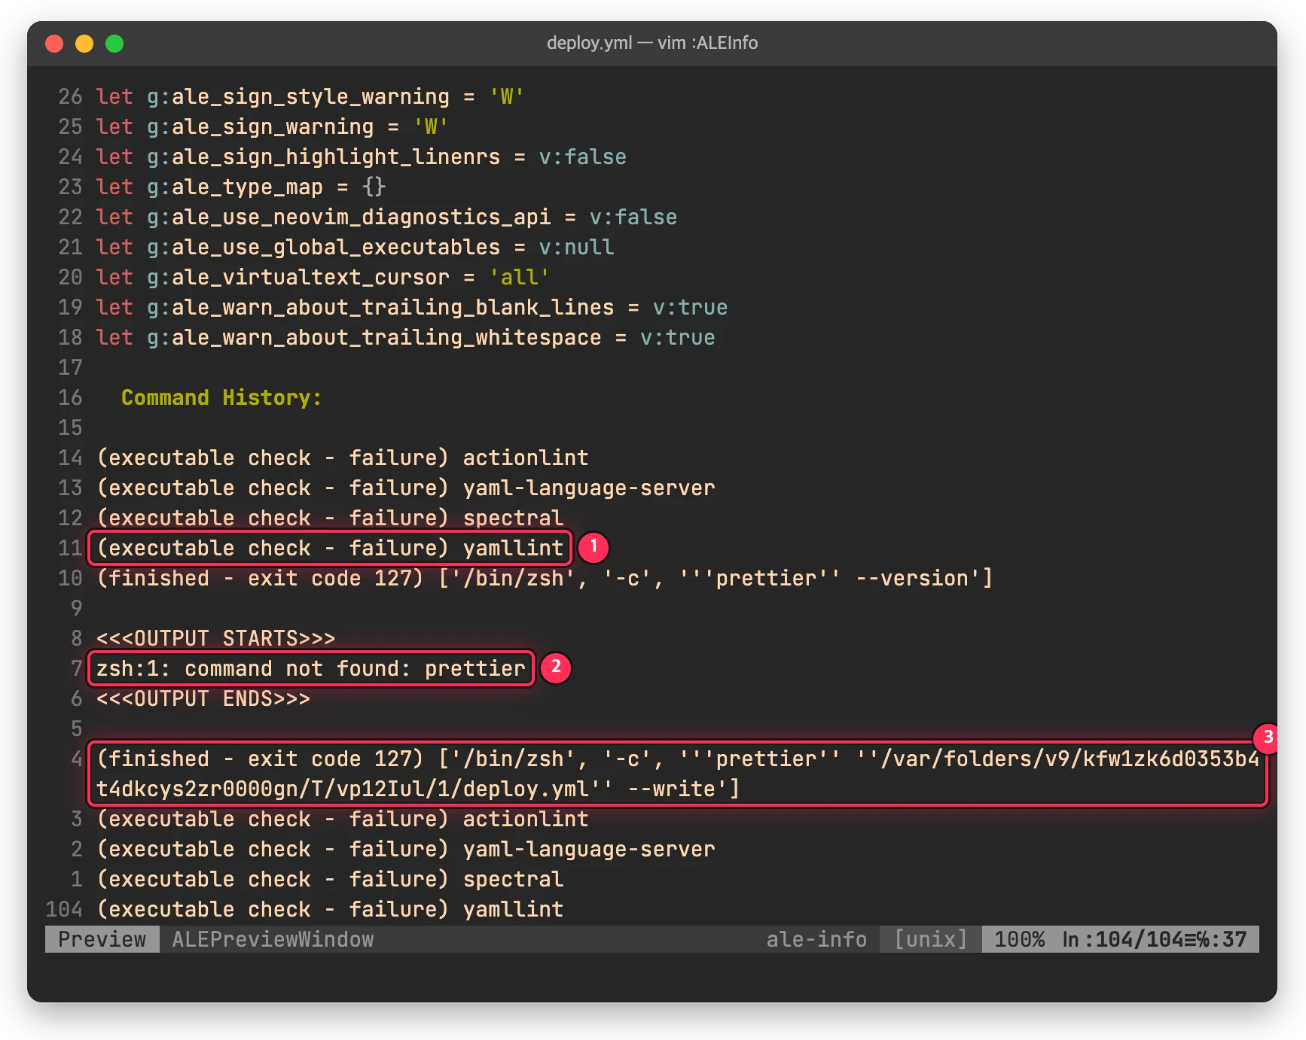Click yamllint failure on line 104

[330, 909]
